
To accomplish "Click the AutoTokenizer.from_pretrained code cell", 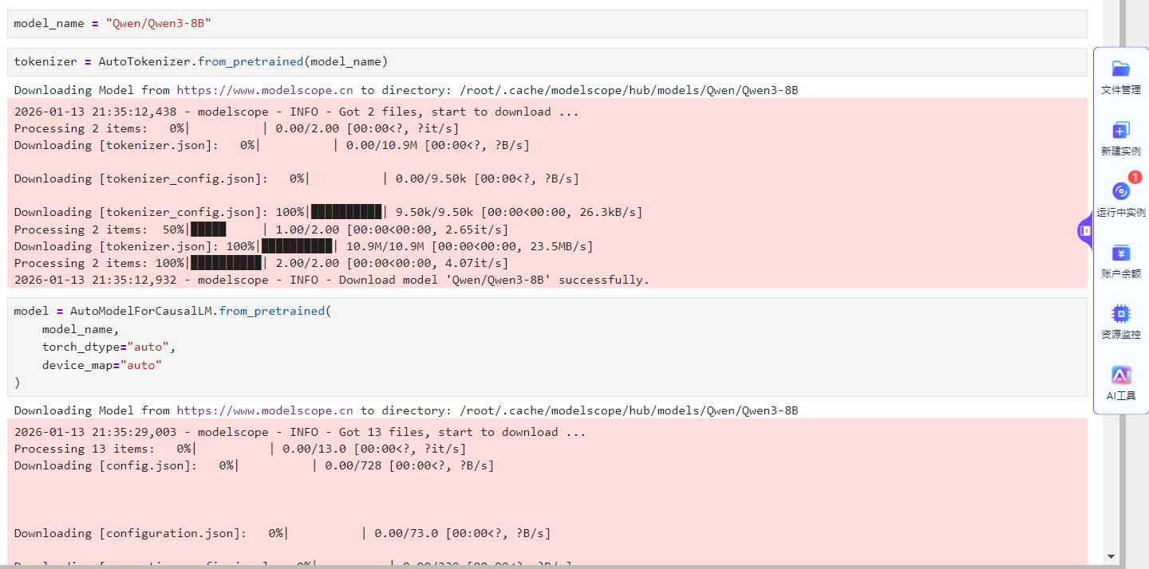I will pyautogui.click(x=547, y=62).
